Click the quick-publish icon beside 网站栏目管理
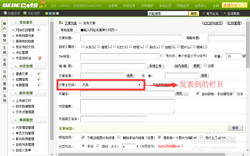 click(x=40, y=30)
